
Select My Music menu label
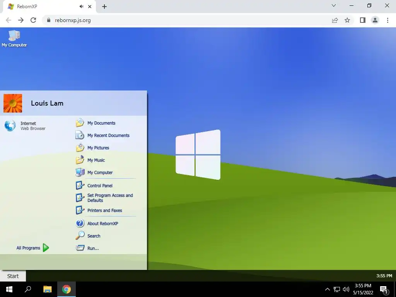(x=96, y=160)
